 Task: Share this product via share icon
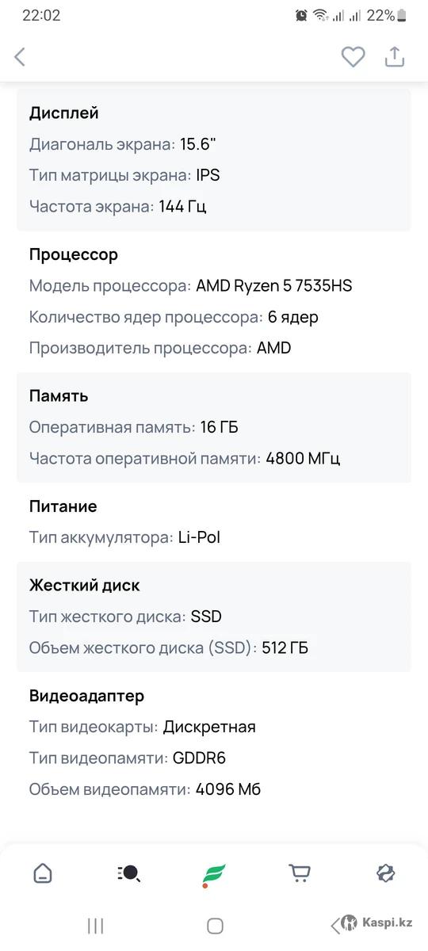tap(395, 57)
